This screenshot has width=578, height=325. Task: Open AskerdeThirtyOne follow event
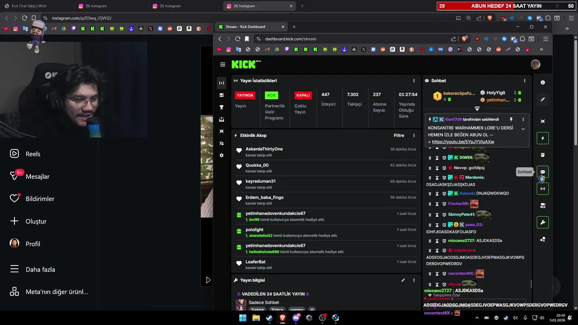(x=325, y=152)
